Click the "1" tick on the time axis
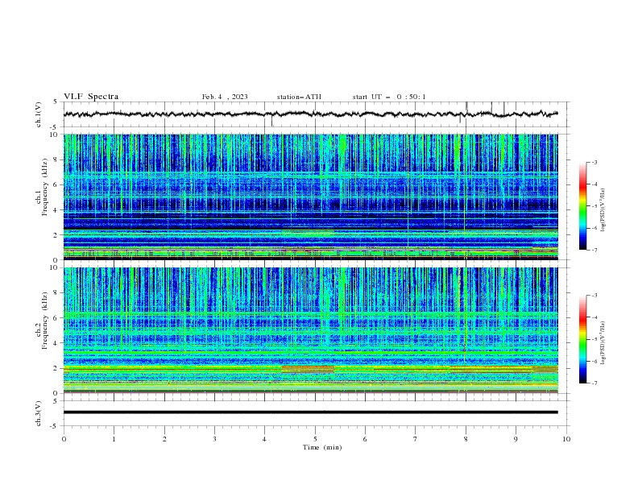The height and width of the screenshot is (493, 638). pos(114,439)
